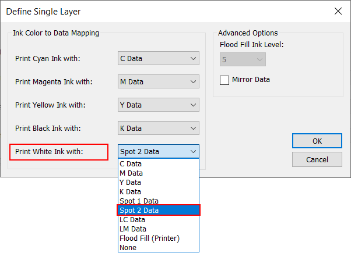
Task: Select M Data in the dropdown list
Action: [x=158, y=173]
